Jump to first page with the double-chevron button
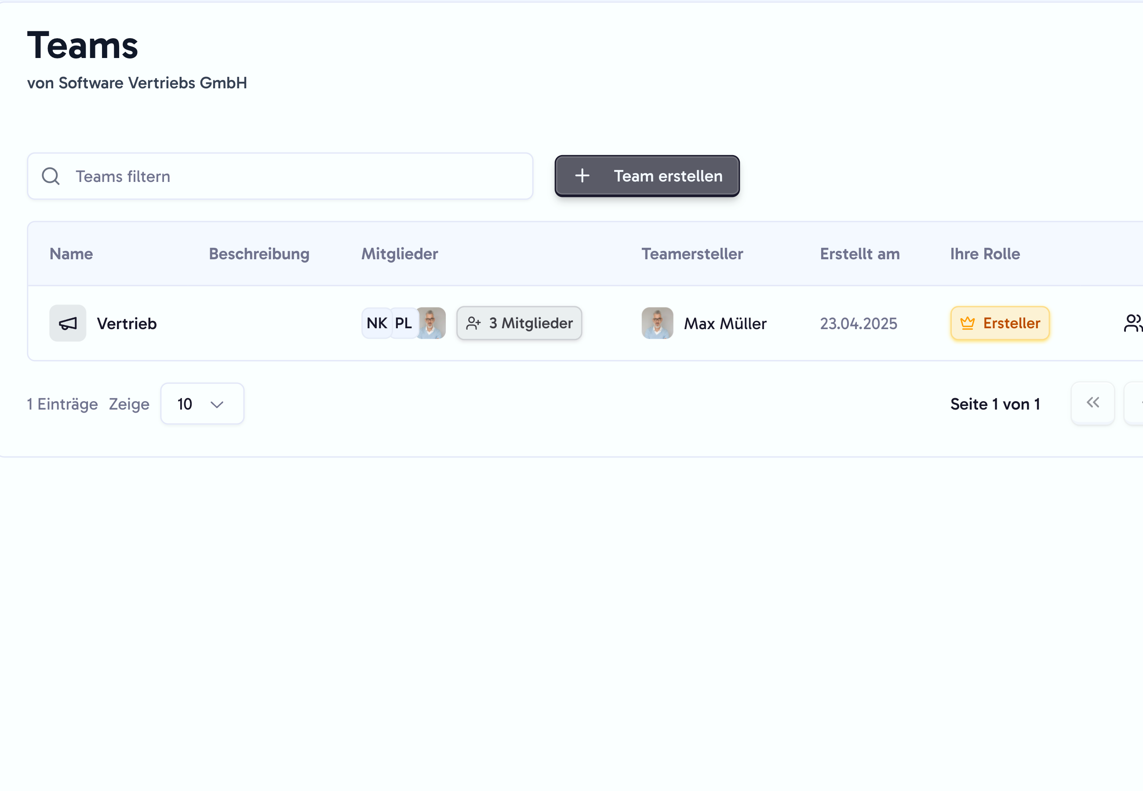 click(1092, 403)
